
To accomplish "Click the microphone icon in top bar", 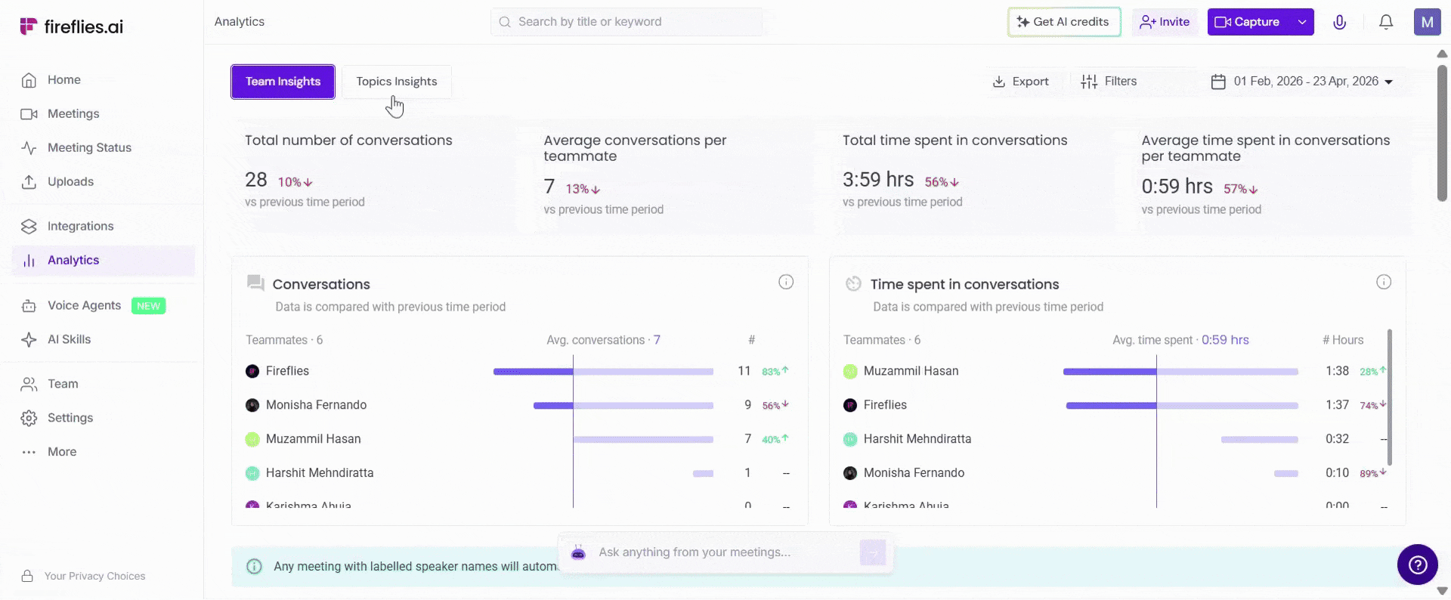I will coord(1339,22).
